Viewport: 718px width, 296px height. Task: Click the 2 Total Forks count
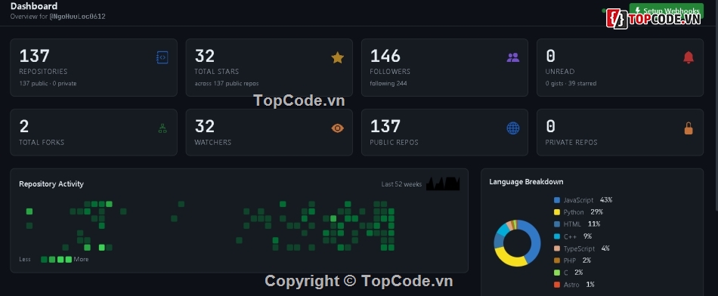pyautogui.click(x=24, y=127)
